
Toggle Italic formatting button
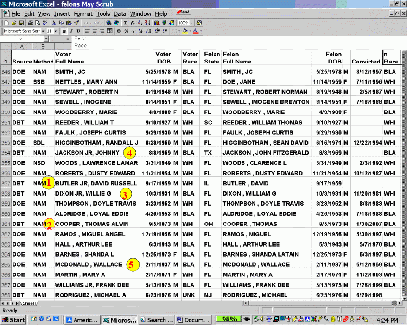71,31
